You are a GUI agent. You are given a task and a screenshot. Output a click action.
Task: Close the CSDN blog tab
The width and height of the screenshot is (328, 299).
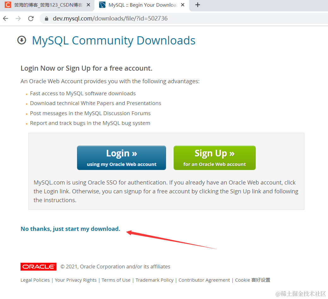point(88,5)
